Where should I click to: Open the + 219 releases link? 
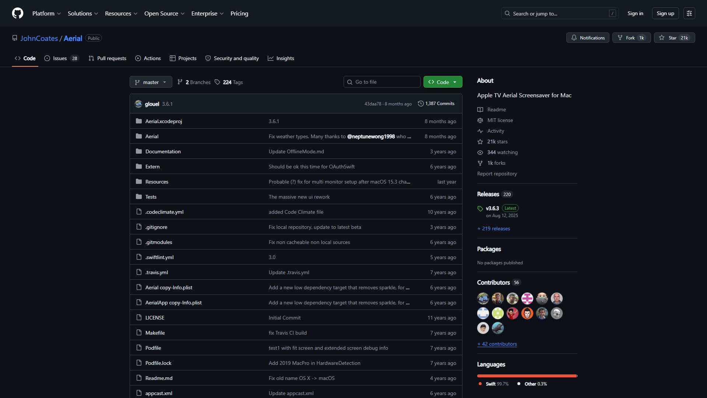pos(494,228)
